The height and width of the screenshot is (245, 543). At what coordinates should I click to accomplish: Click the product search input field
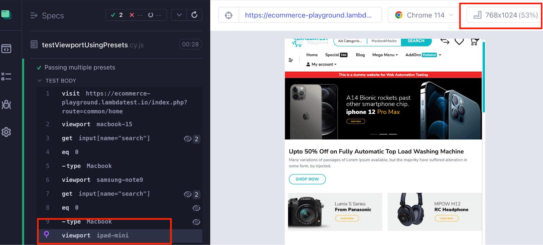coord(384,41)
